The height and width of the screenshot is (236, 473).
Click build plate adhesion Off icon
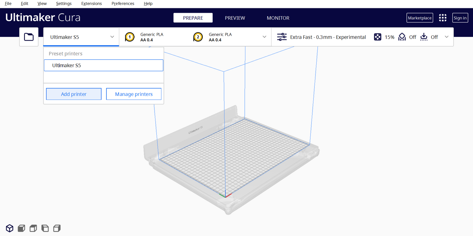[x=424, y=37]
